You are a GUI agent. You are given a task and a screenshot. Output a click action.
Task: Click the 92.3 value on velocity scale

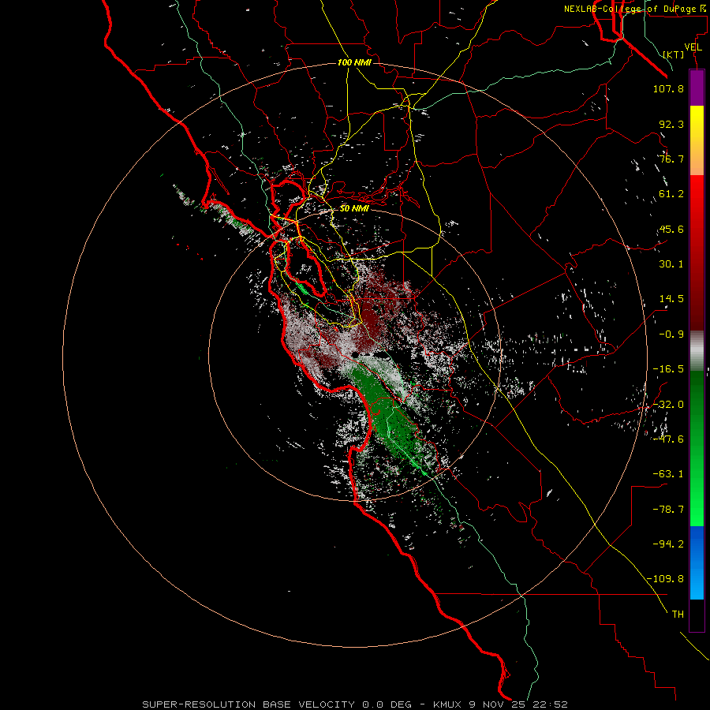click(671, 124)
